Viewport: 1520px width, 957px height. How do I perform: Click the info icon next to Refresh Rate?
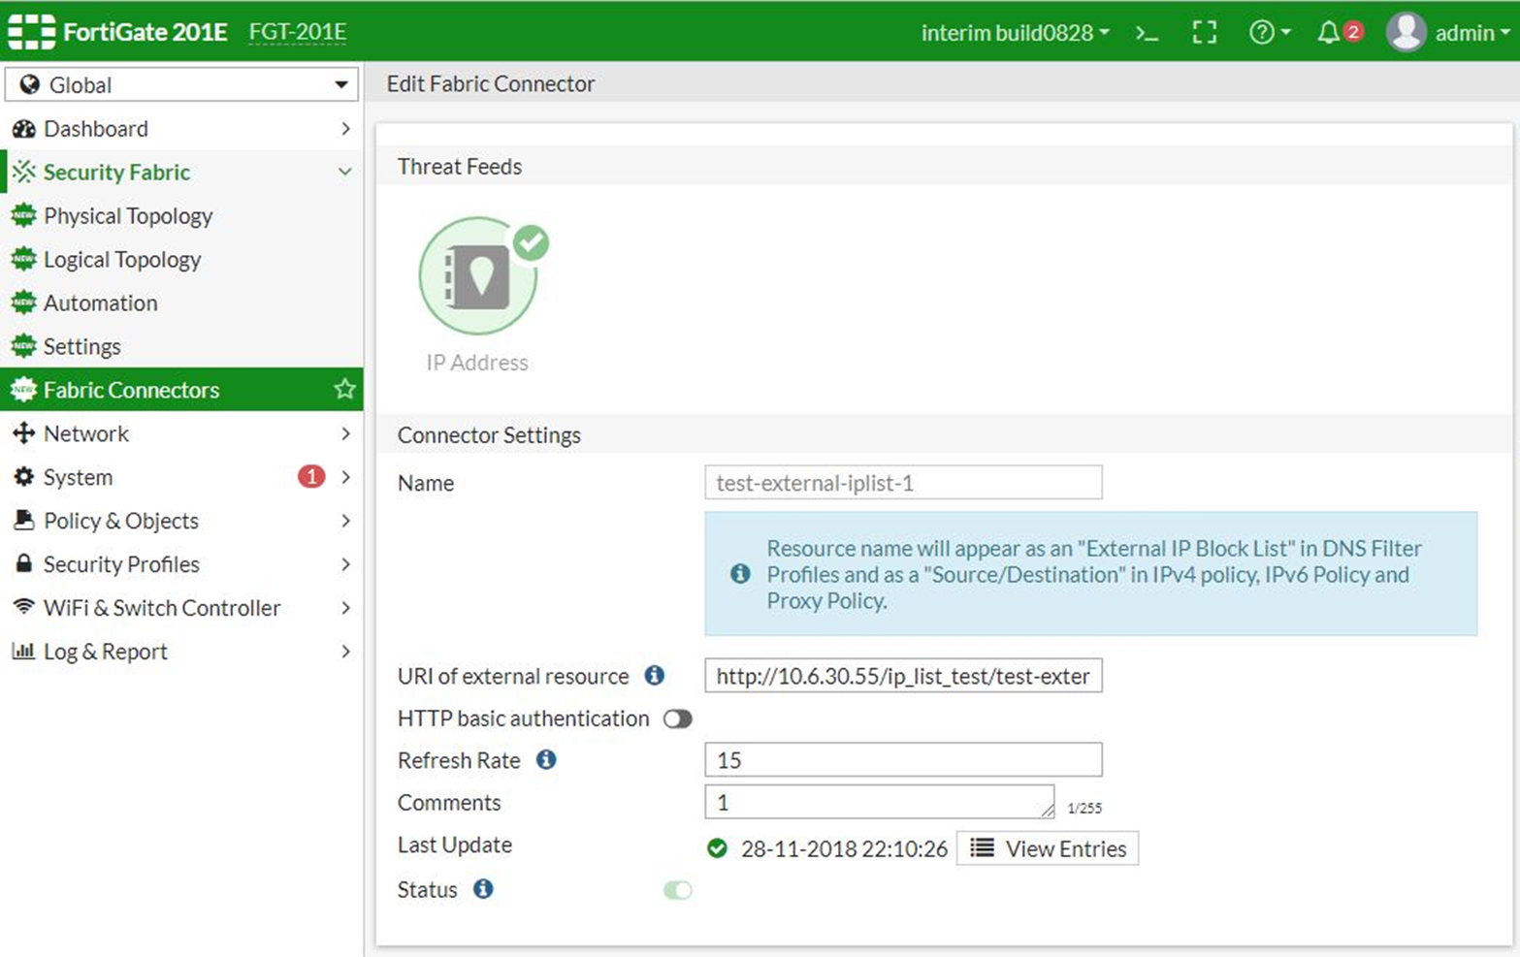tap(546, 760)
